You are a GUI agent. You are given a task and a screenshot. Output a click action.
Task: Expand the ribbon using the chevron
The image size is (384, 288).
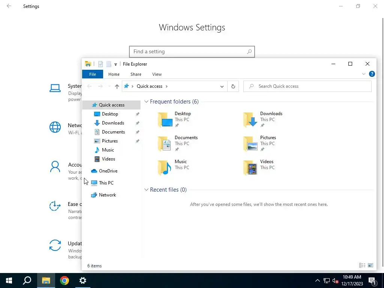(364, 74)
